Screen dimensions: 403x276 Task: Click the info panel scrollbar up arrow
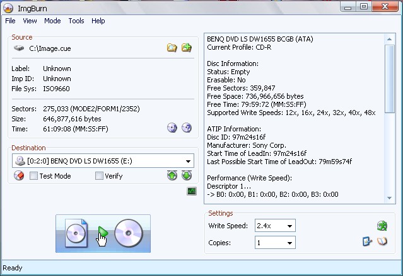tap(389, 39)
